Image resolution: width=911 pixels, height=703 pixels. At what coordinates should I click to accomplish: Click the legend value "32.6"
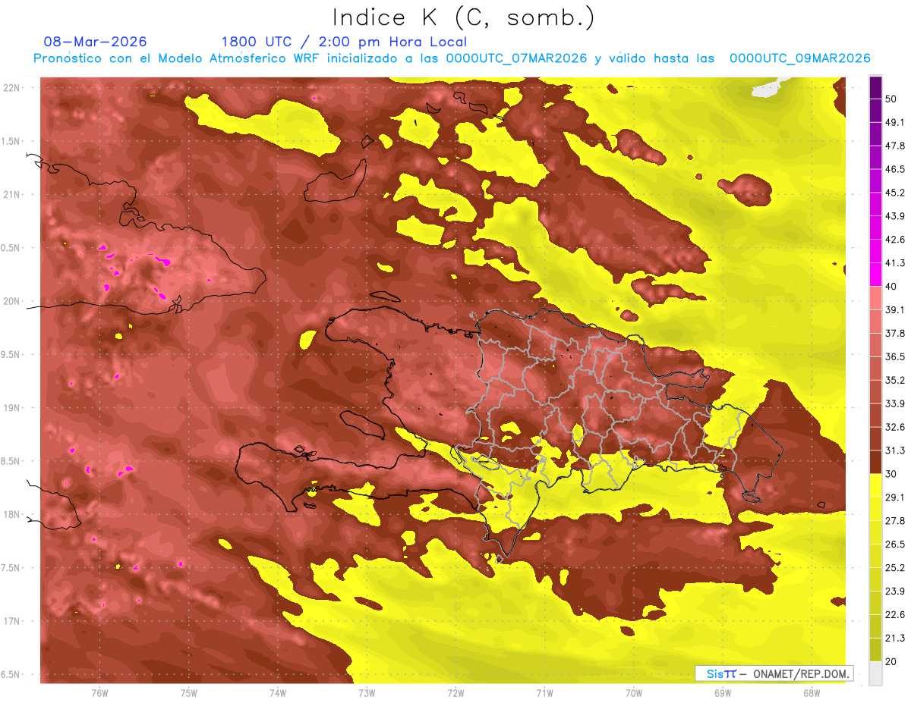pos(895,427)
